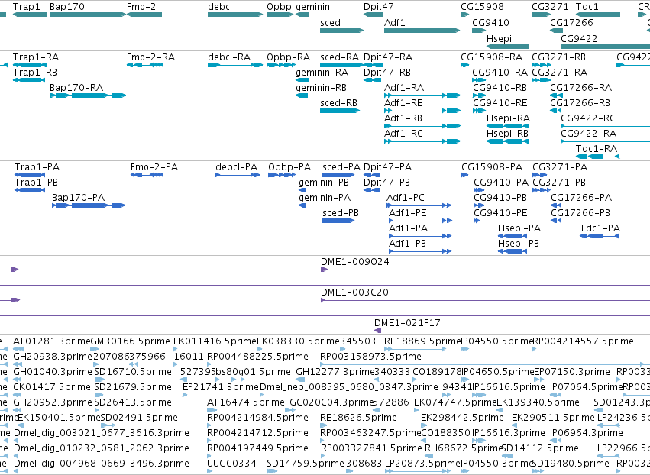This screenshot has height=475, width=650.
Task: Click the Tdc1 gene bar
Action: pyautogui.click(x=598, y=15)
